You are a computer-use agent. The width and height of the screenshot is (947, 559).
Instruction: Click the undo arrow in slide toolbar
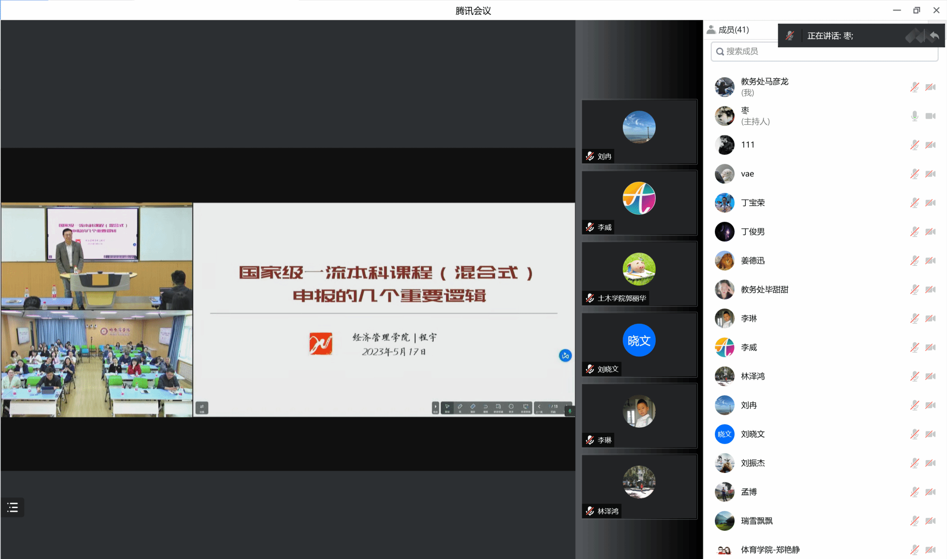[486, 407]
